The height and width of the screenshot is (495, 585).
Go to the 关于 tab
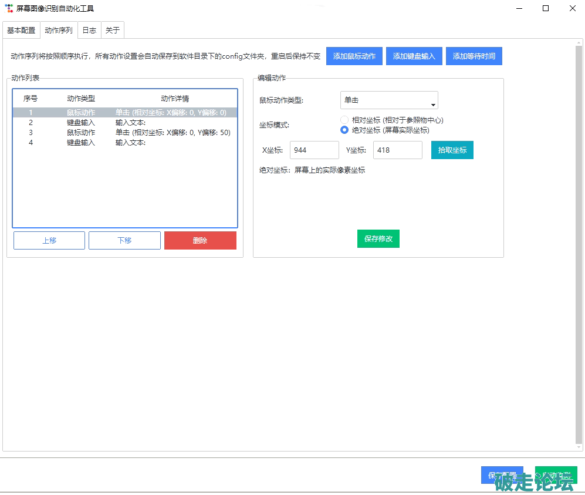tap(113, 30)
